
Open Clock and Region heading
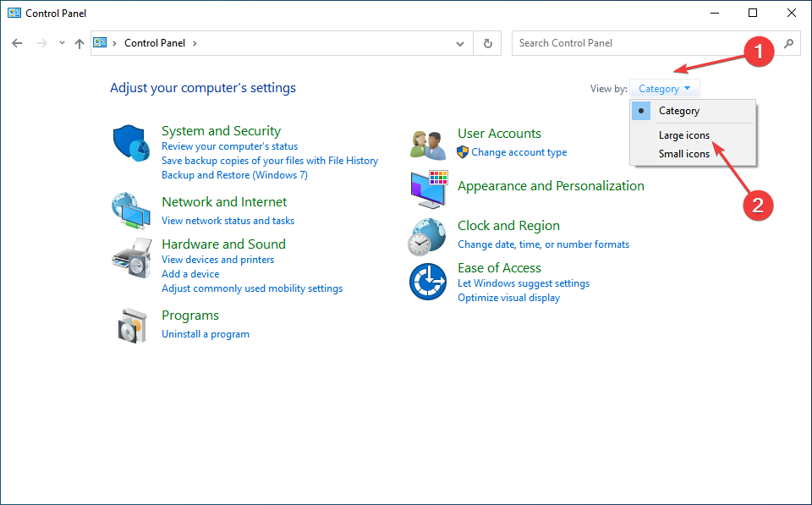[x=508, y=226]
